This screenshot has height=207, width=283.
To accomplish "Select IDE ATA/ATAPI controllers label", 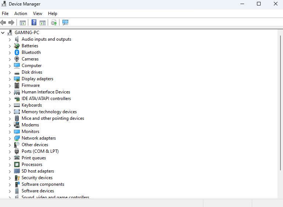I will tap(46, 99).
